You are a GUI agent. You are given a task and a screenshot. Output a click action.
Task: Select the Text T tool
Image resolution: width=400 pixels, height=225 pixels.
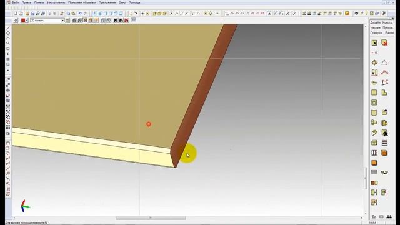click(8, 54)
